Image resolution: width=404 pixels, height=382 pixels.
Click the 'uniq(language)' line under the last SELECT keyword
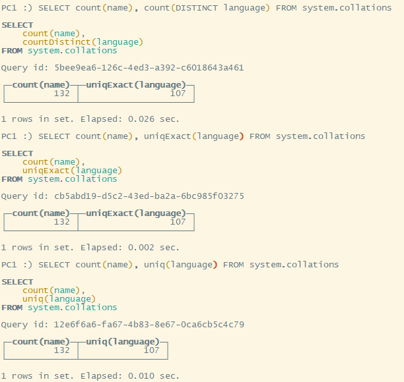coord(59,299)
